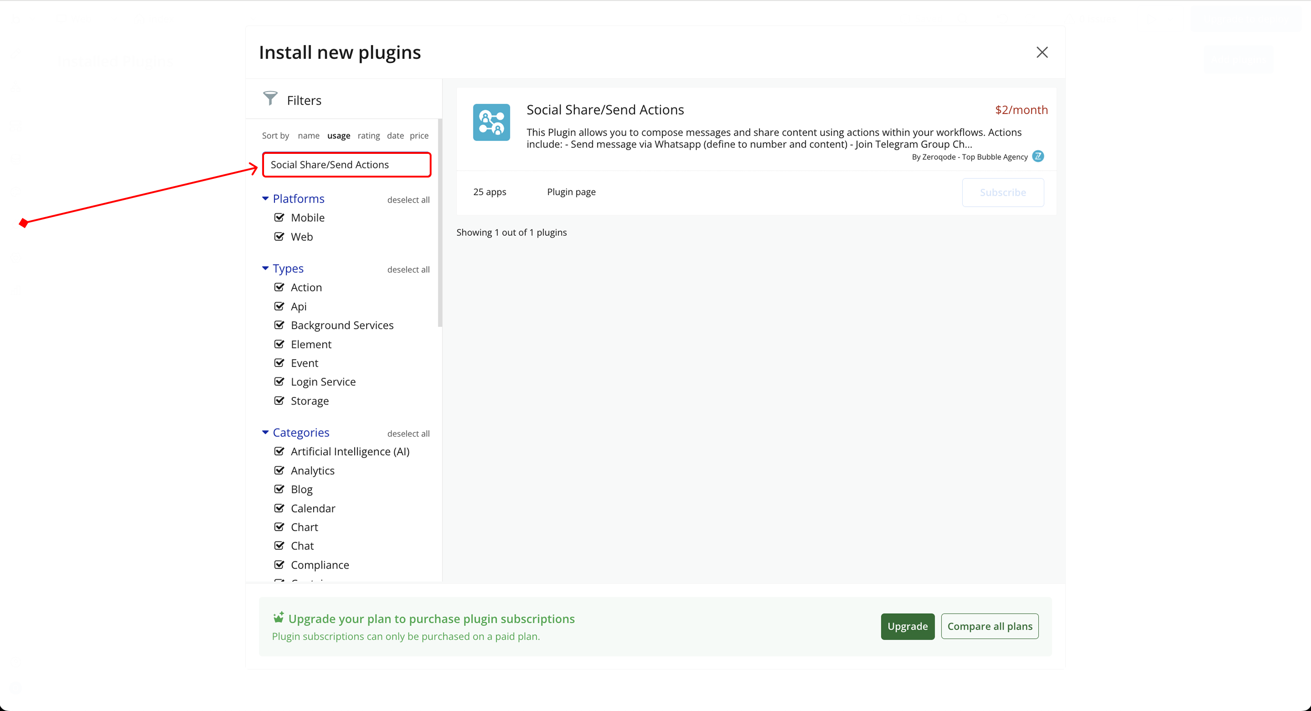
Task: Uncheck the Background Services type checkbox
Action: point(279,325)
